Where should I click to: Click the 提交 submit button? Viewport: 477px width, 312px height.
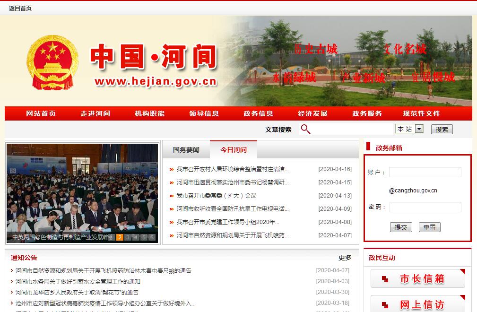pos(401,227)
